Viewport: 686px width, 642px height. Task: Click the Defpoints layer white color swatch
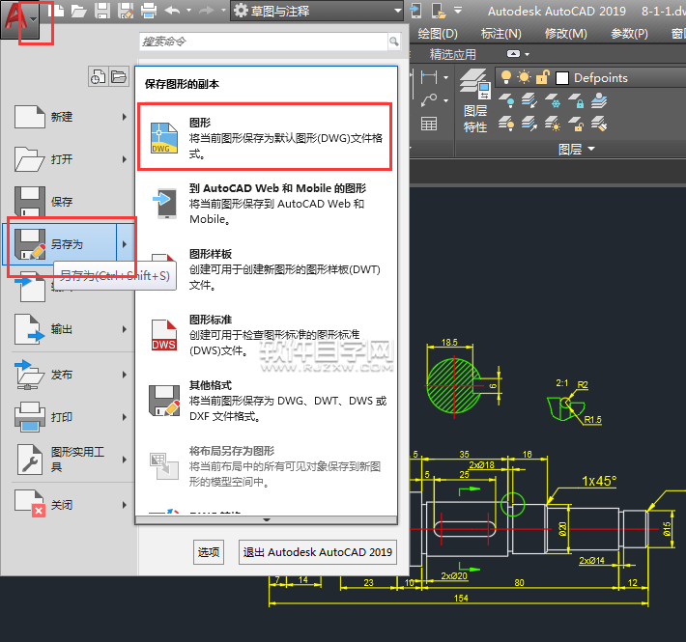(563, 78)
